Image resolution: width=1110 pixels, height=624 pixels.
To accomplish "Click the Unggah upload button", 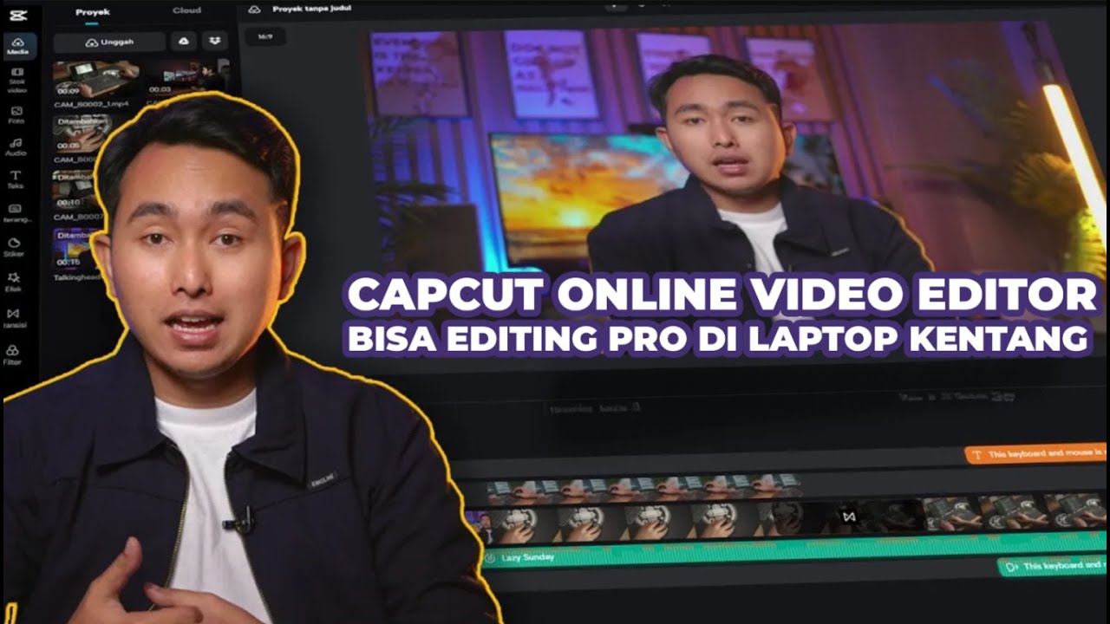I will coord(109,42).
